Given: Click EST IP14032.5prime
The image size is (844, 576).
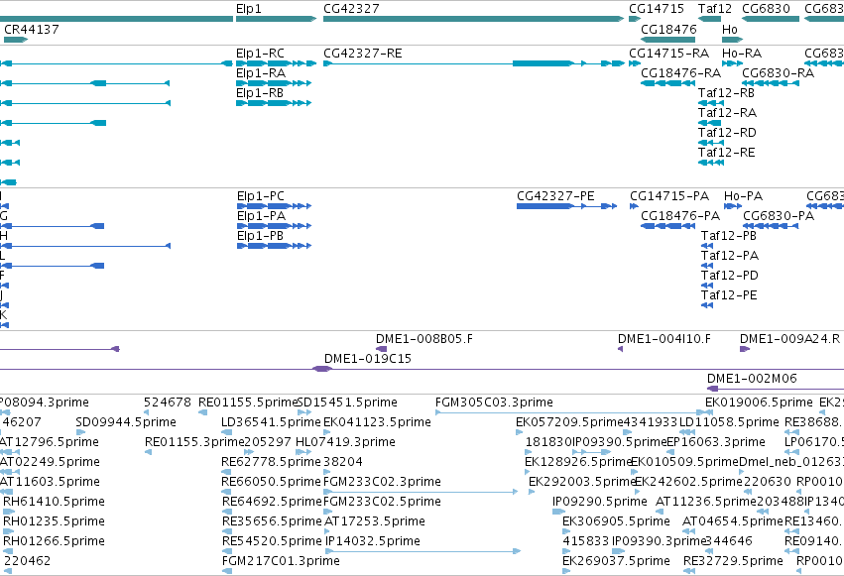Looking at the screenshot, I should tap(423, 551).
